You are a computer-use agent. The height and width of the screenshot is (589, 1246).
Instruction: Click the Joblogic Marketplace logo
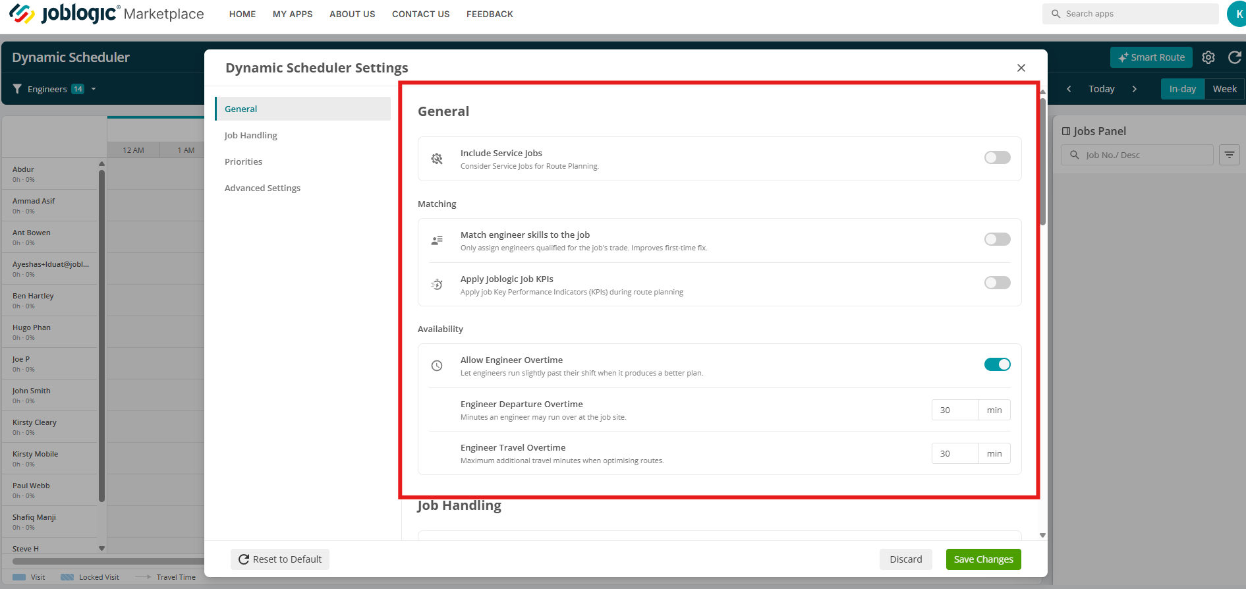[x=107, y=14]
